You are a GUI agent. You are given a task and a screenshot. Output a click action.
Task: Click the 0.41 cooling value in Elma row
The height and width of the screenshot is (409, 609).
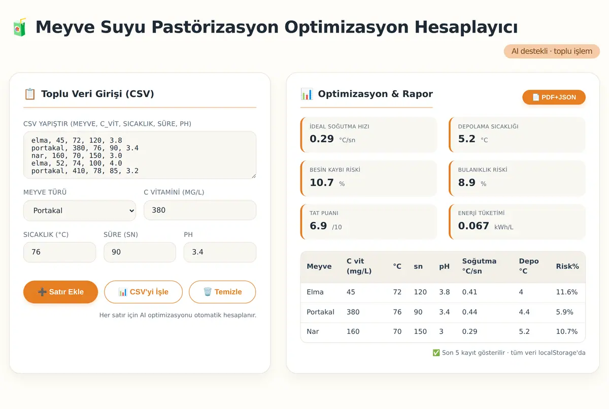pyautogui.click(x=469, y=292)
